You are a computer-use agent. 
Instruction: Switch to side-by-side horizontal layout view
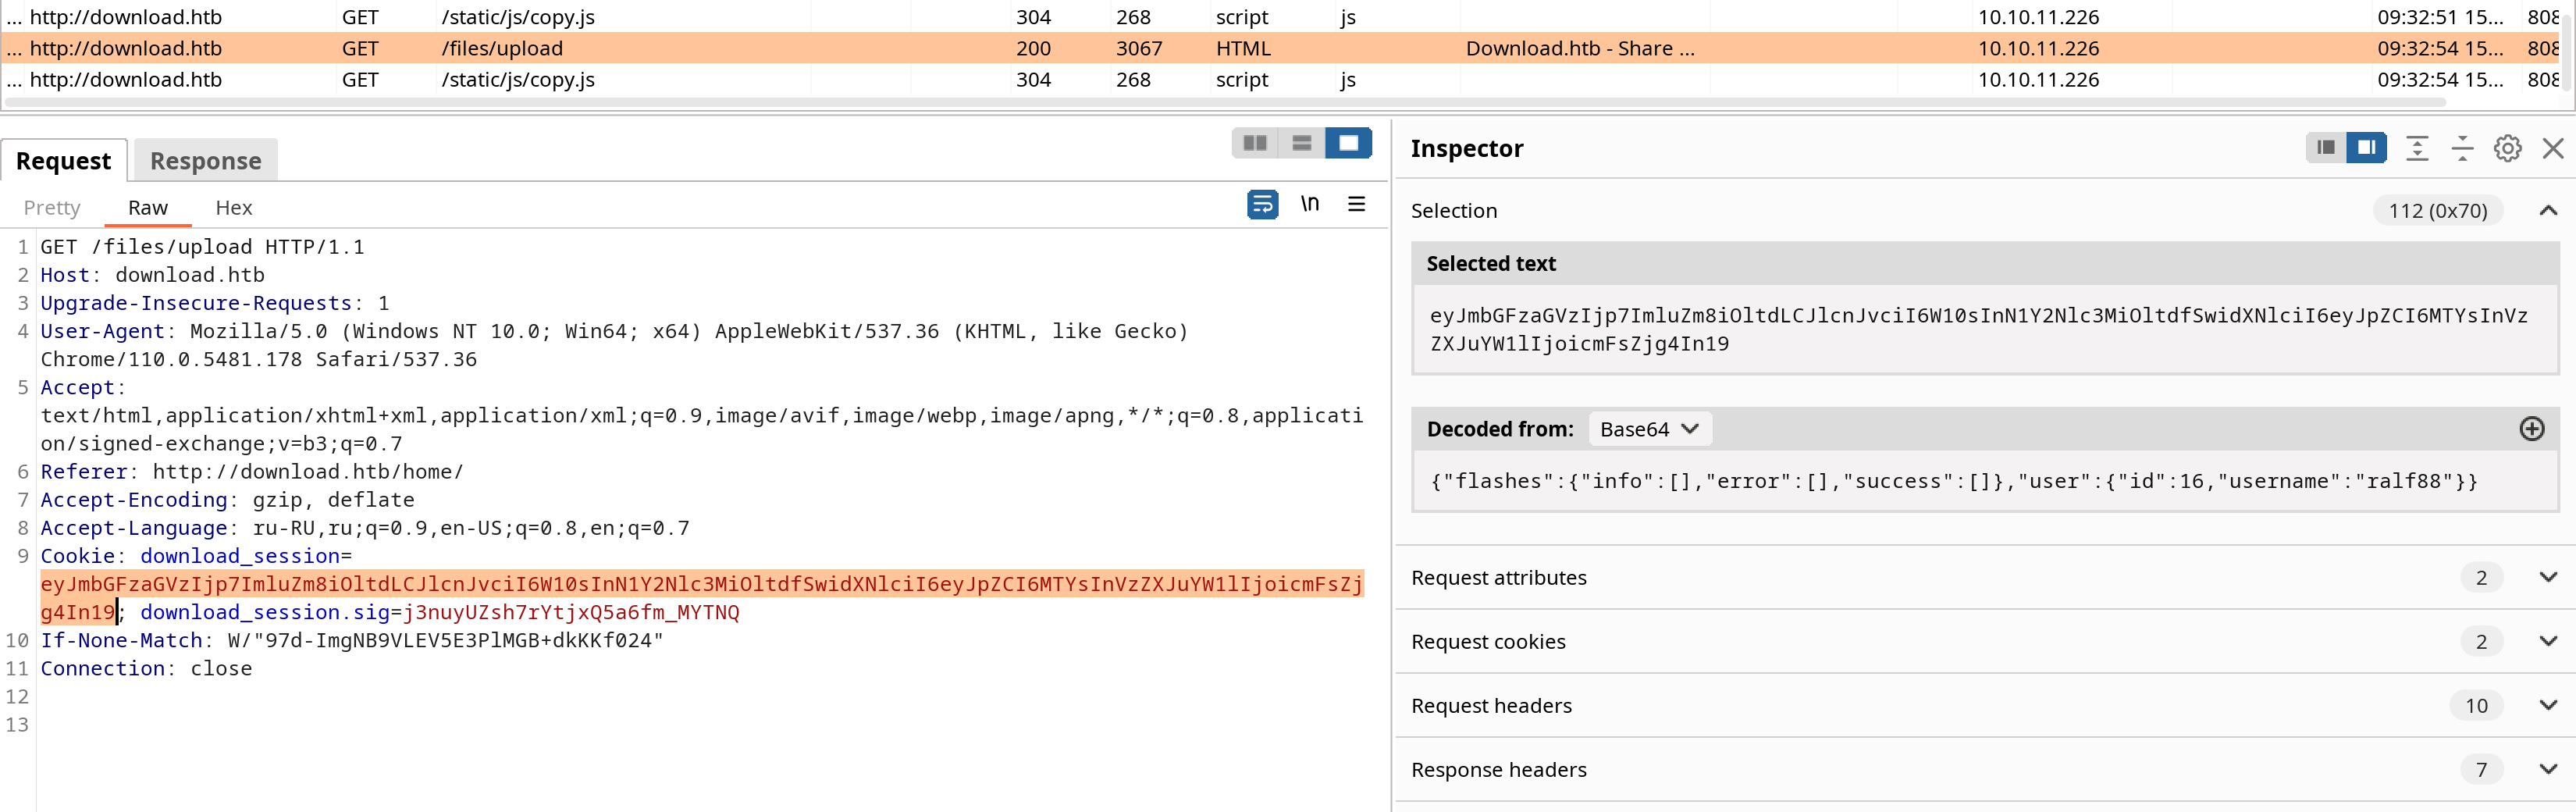pos(1255,143)
